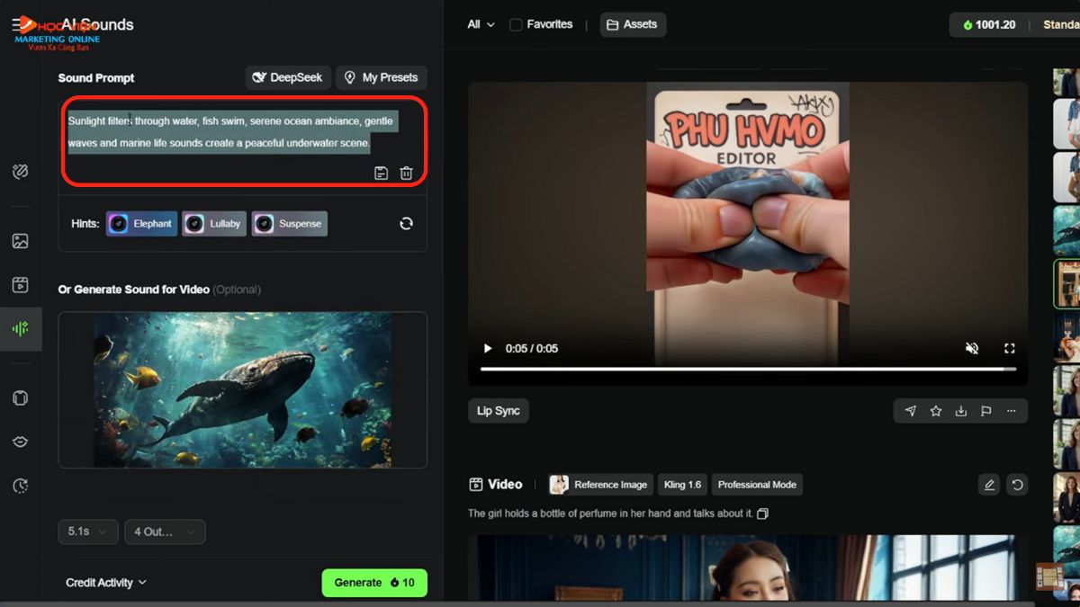Click the underwater whale video in the upload box
This screenshot has height=607, width=1080.
pos(243,389)
